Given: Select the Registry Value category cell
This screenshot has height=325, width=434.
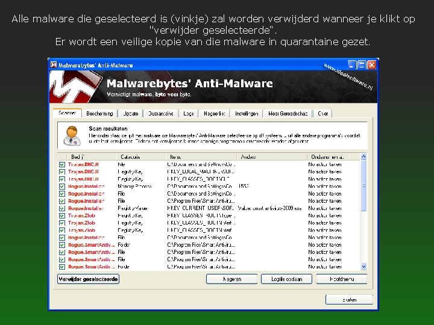Looking at the screenshot, I should pos(132,208).
